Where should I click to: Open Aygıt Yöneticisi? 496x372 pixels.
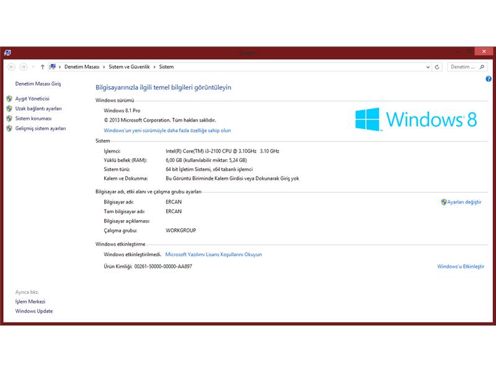[32, 99]
